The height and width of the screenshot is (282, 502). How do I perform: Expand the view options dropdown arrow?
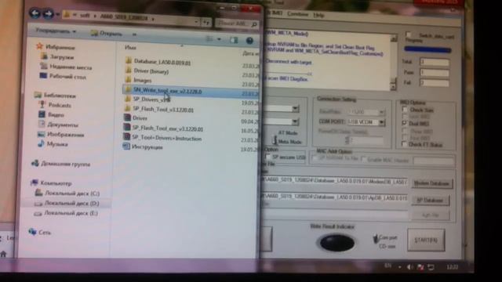[220, 39]
